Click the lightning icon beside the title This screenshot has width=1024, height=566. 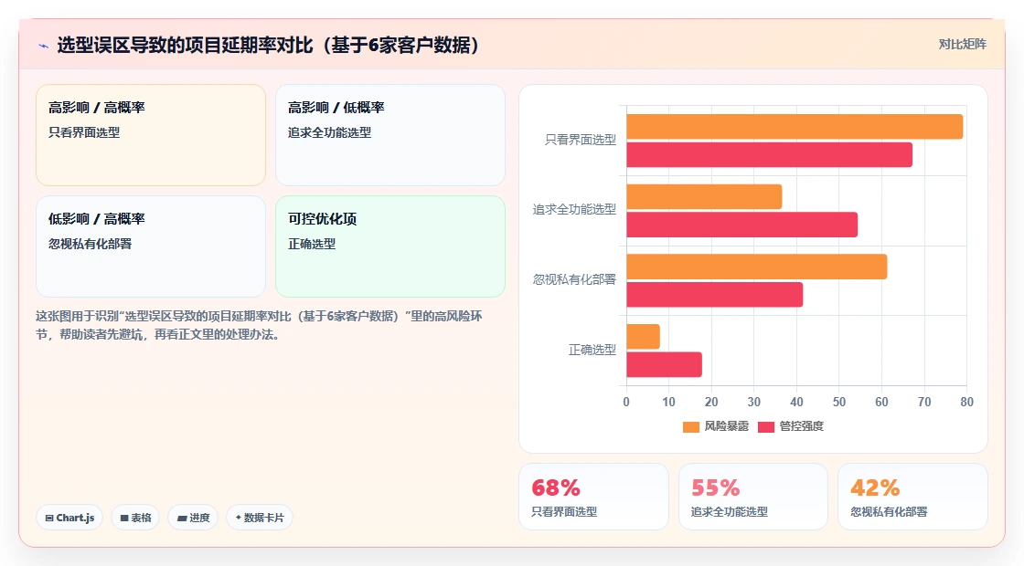(x=43, y=46)
